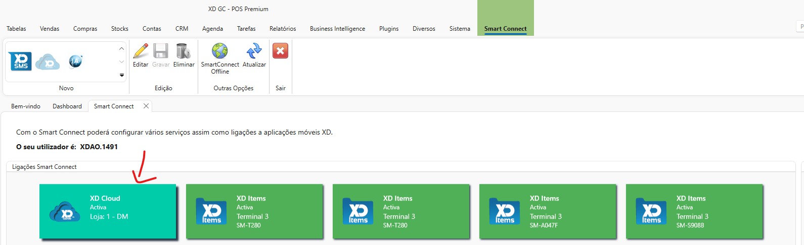This screenshot has width=804, height=245.
Task: Switch to the Bem-vindo tab
Action: coord(26,106)
